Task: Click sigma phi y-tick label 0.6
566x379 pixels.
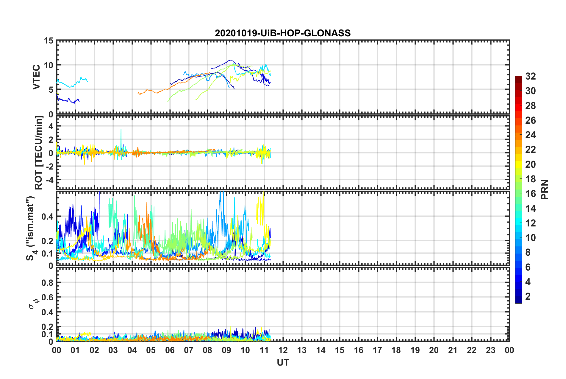Action: point(47,297)
